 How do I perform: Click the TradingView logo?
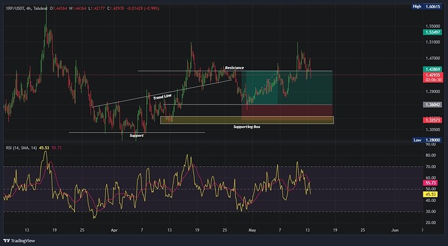pos(19,241)
